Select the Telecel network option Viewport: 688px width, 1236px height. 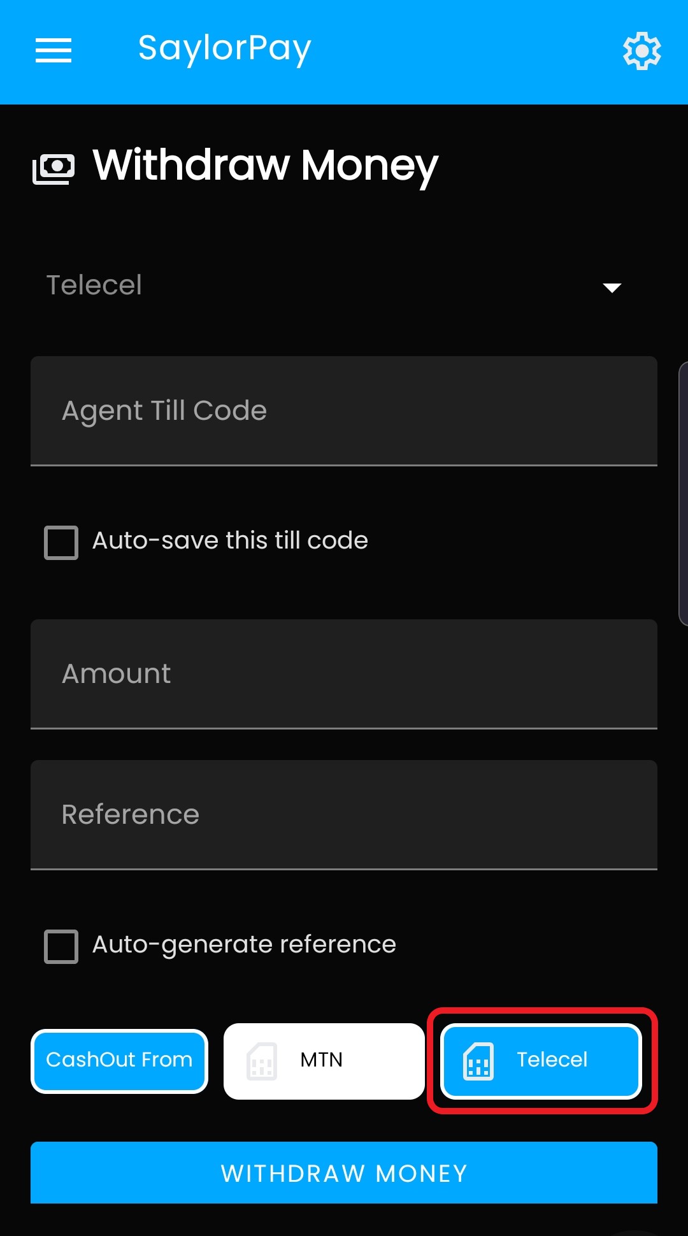click(x=541, y=1061)
